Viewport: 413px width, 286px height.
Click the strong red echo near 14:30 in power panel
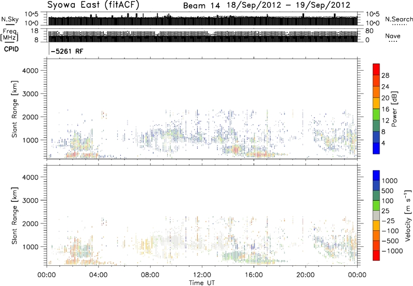pos(235,150)
